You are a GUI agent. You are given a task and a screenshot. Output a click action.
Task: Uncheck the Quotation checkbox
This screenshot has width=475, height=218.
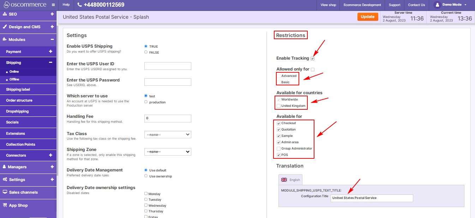[x=279, y=129]
